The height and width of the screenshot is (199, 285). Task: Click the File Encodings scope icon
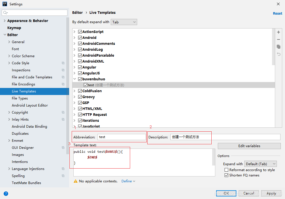pos(63,84)
